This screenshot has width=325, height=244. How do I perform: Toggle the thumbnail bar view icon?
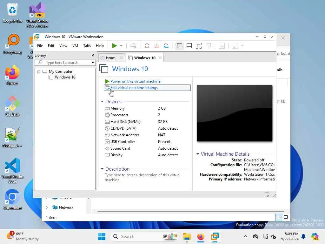[x=189, y=46]
